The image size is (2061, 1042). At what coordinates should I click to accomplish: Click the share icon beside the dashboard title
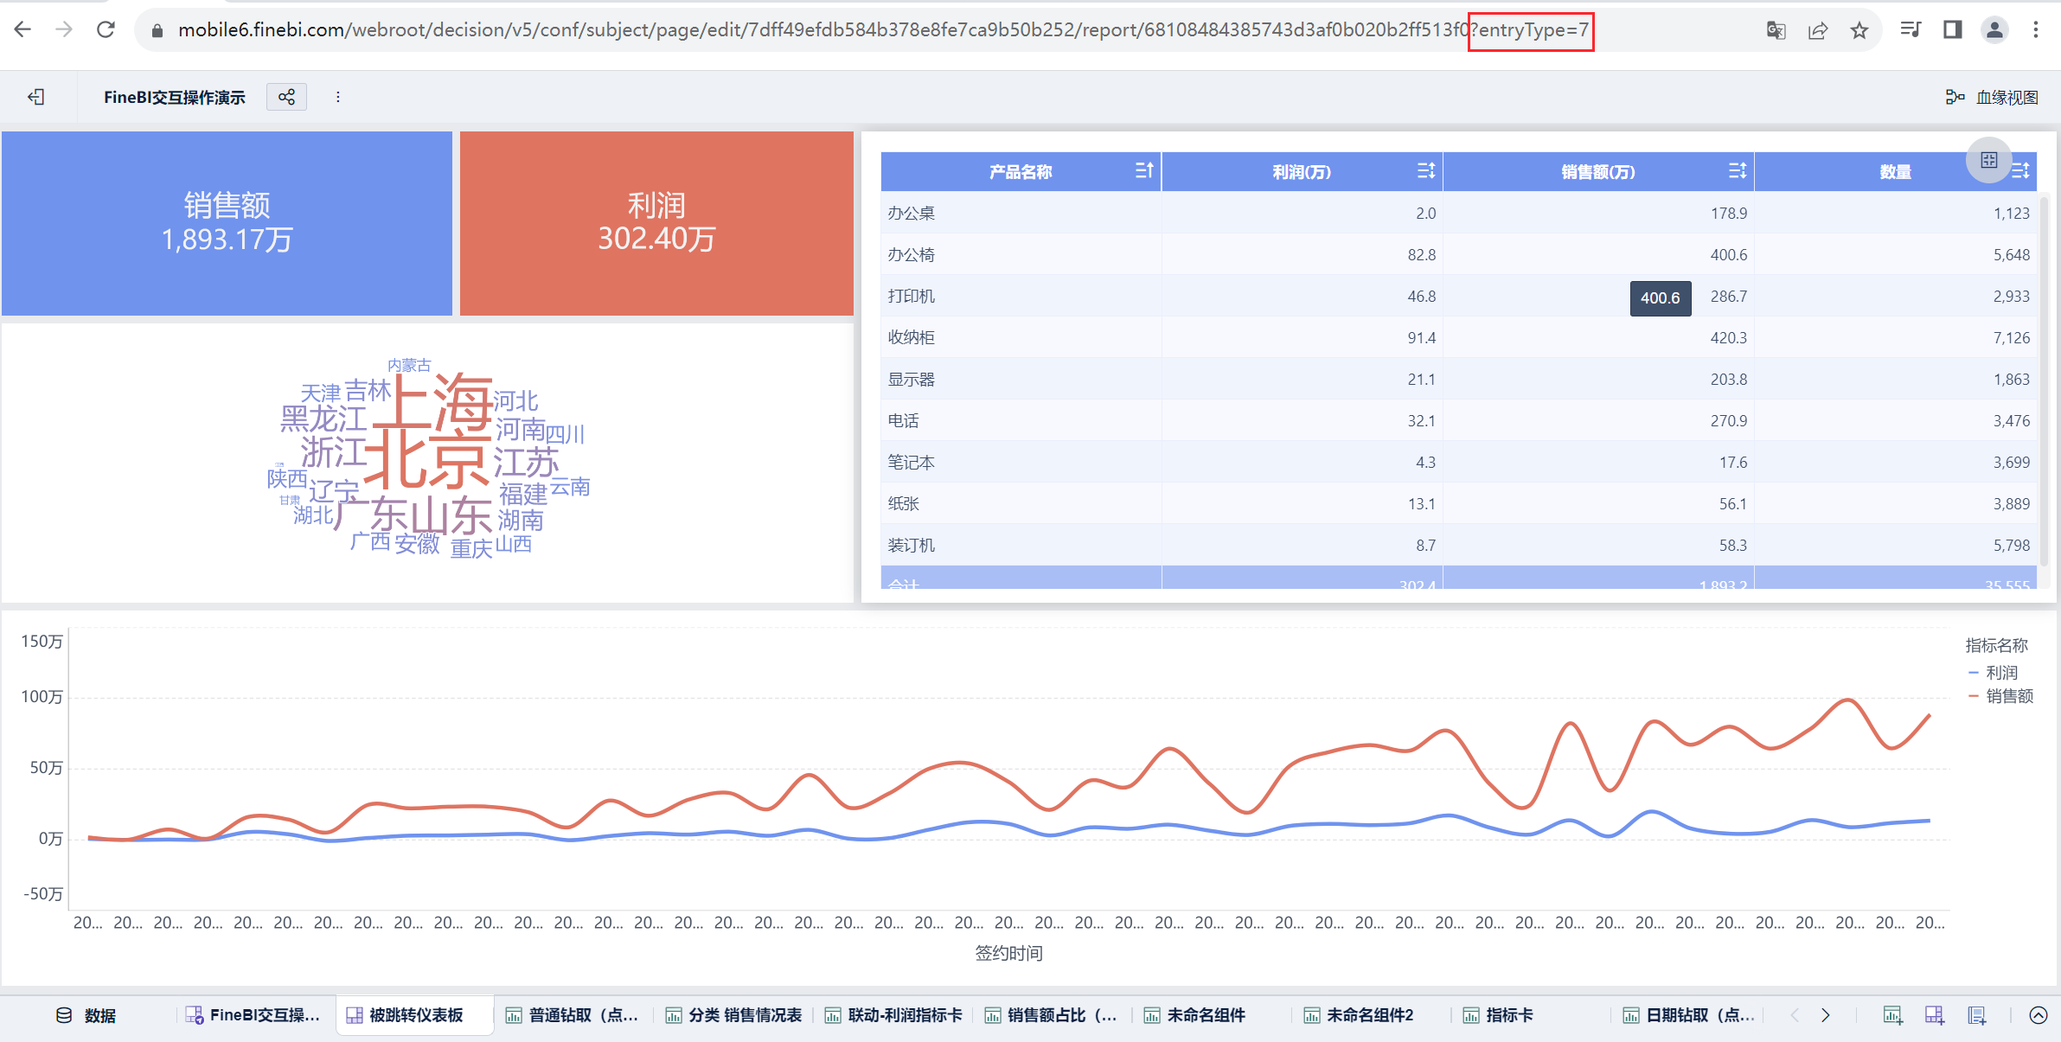point(286,97)
